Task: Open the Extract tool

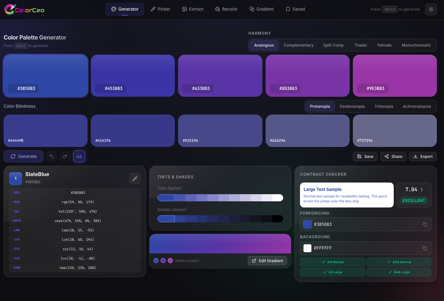Action: coord(193,9)
